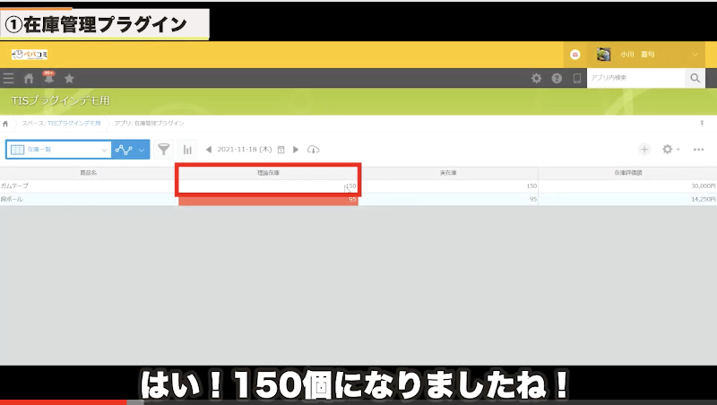717x405 pixels.
Task: Open the calendar date picker icon
Action: [281, 150]
